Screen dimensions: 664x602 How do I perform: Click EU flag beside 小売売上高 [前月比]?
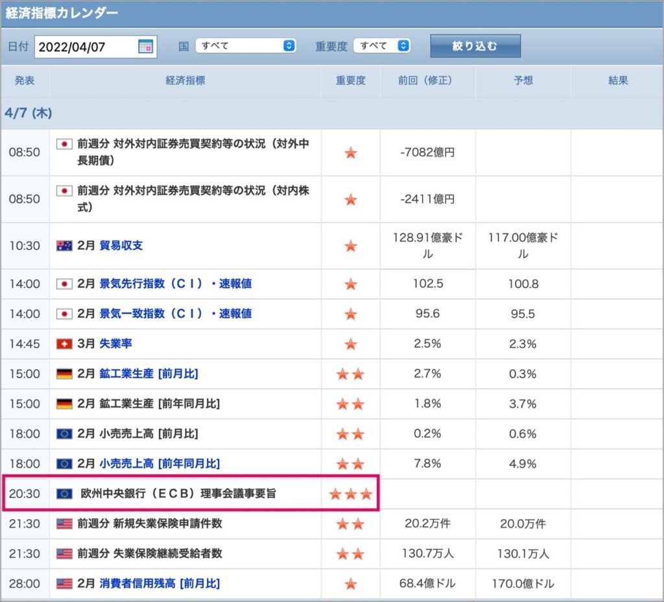coord(64,434)
